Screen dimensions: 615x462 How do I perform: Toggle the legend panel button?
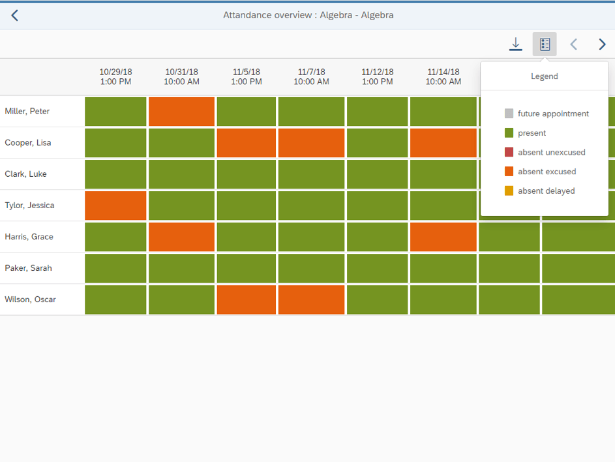[x=545, y=44]
